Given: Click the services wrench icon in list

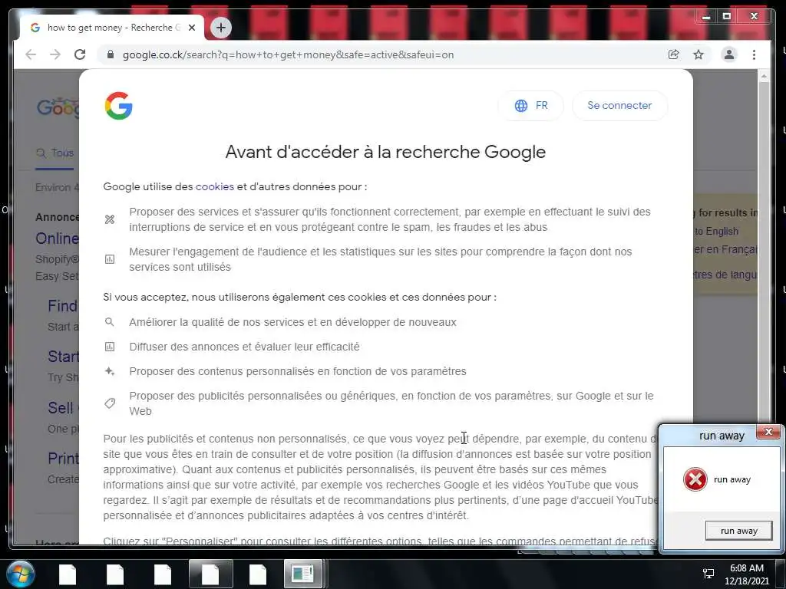Looking at the screenshot, I should coord(110,219).
